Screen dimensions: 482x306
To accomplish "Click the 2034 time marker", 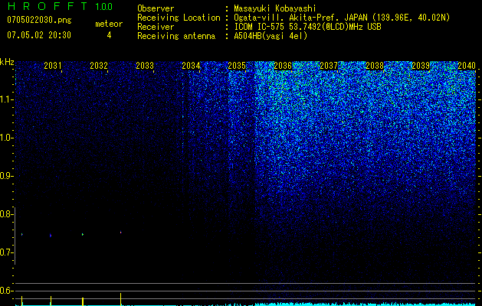I will click(191, 66).
